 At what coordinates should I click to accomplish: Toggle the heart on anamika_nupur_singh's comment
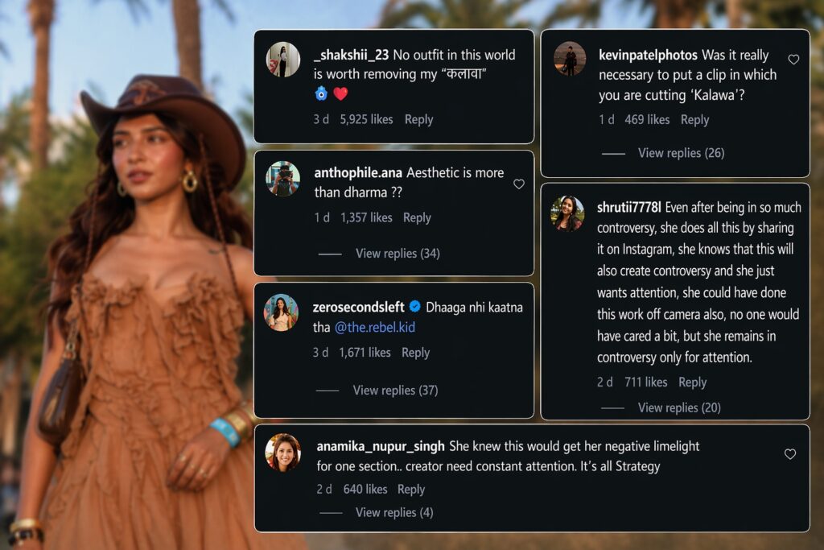[x=790, y=454]
